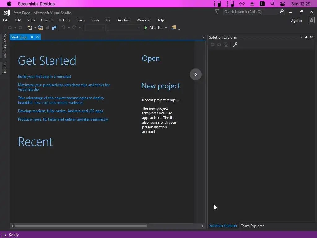Image resolution: width=317 pixels, height=238 pixels.
Task: Open 'Build your first app in 5 minutes!' link
Action: 44,77
